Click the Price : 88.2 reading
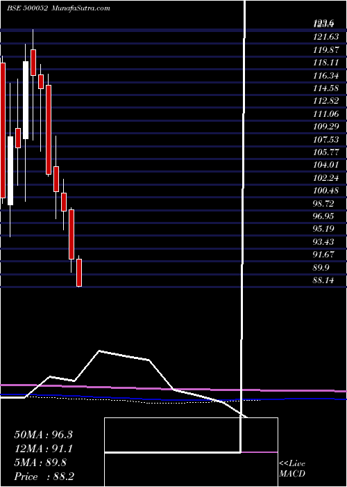Viewport: 347px width, 487px height. 44,477
